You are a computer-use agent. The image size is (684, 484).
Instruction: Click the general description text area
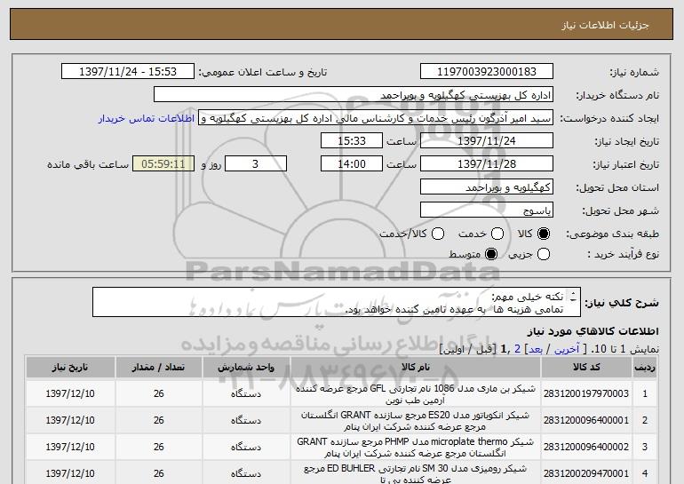click(337, 302)
